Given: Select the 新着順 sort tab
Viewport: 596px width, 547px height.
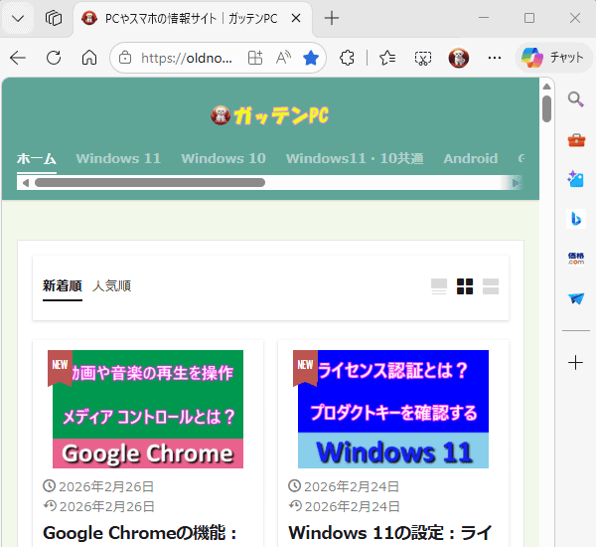Looking at the screenshot, I should coord(63,285).
